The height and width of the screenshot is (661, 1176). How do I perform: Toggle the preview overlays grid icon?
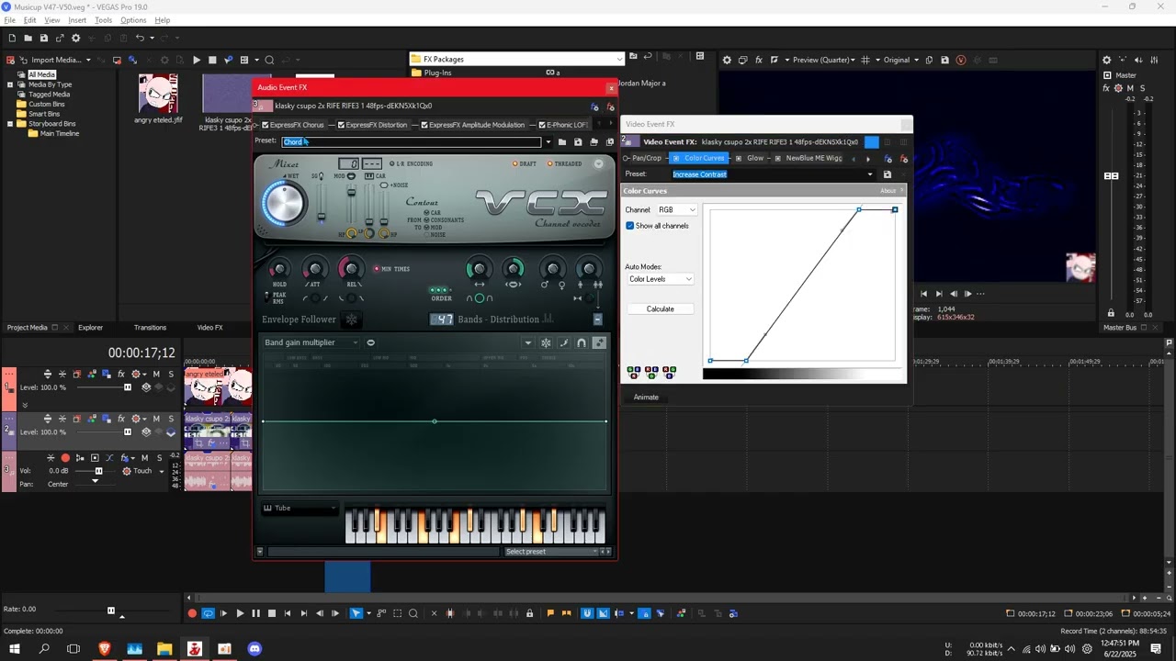[x=865, y=60]
